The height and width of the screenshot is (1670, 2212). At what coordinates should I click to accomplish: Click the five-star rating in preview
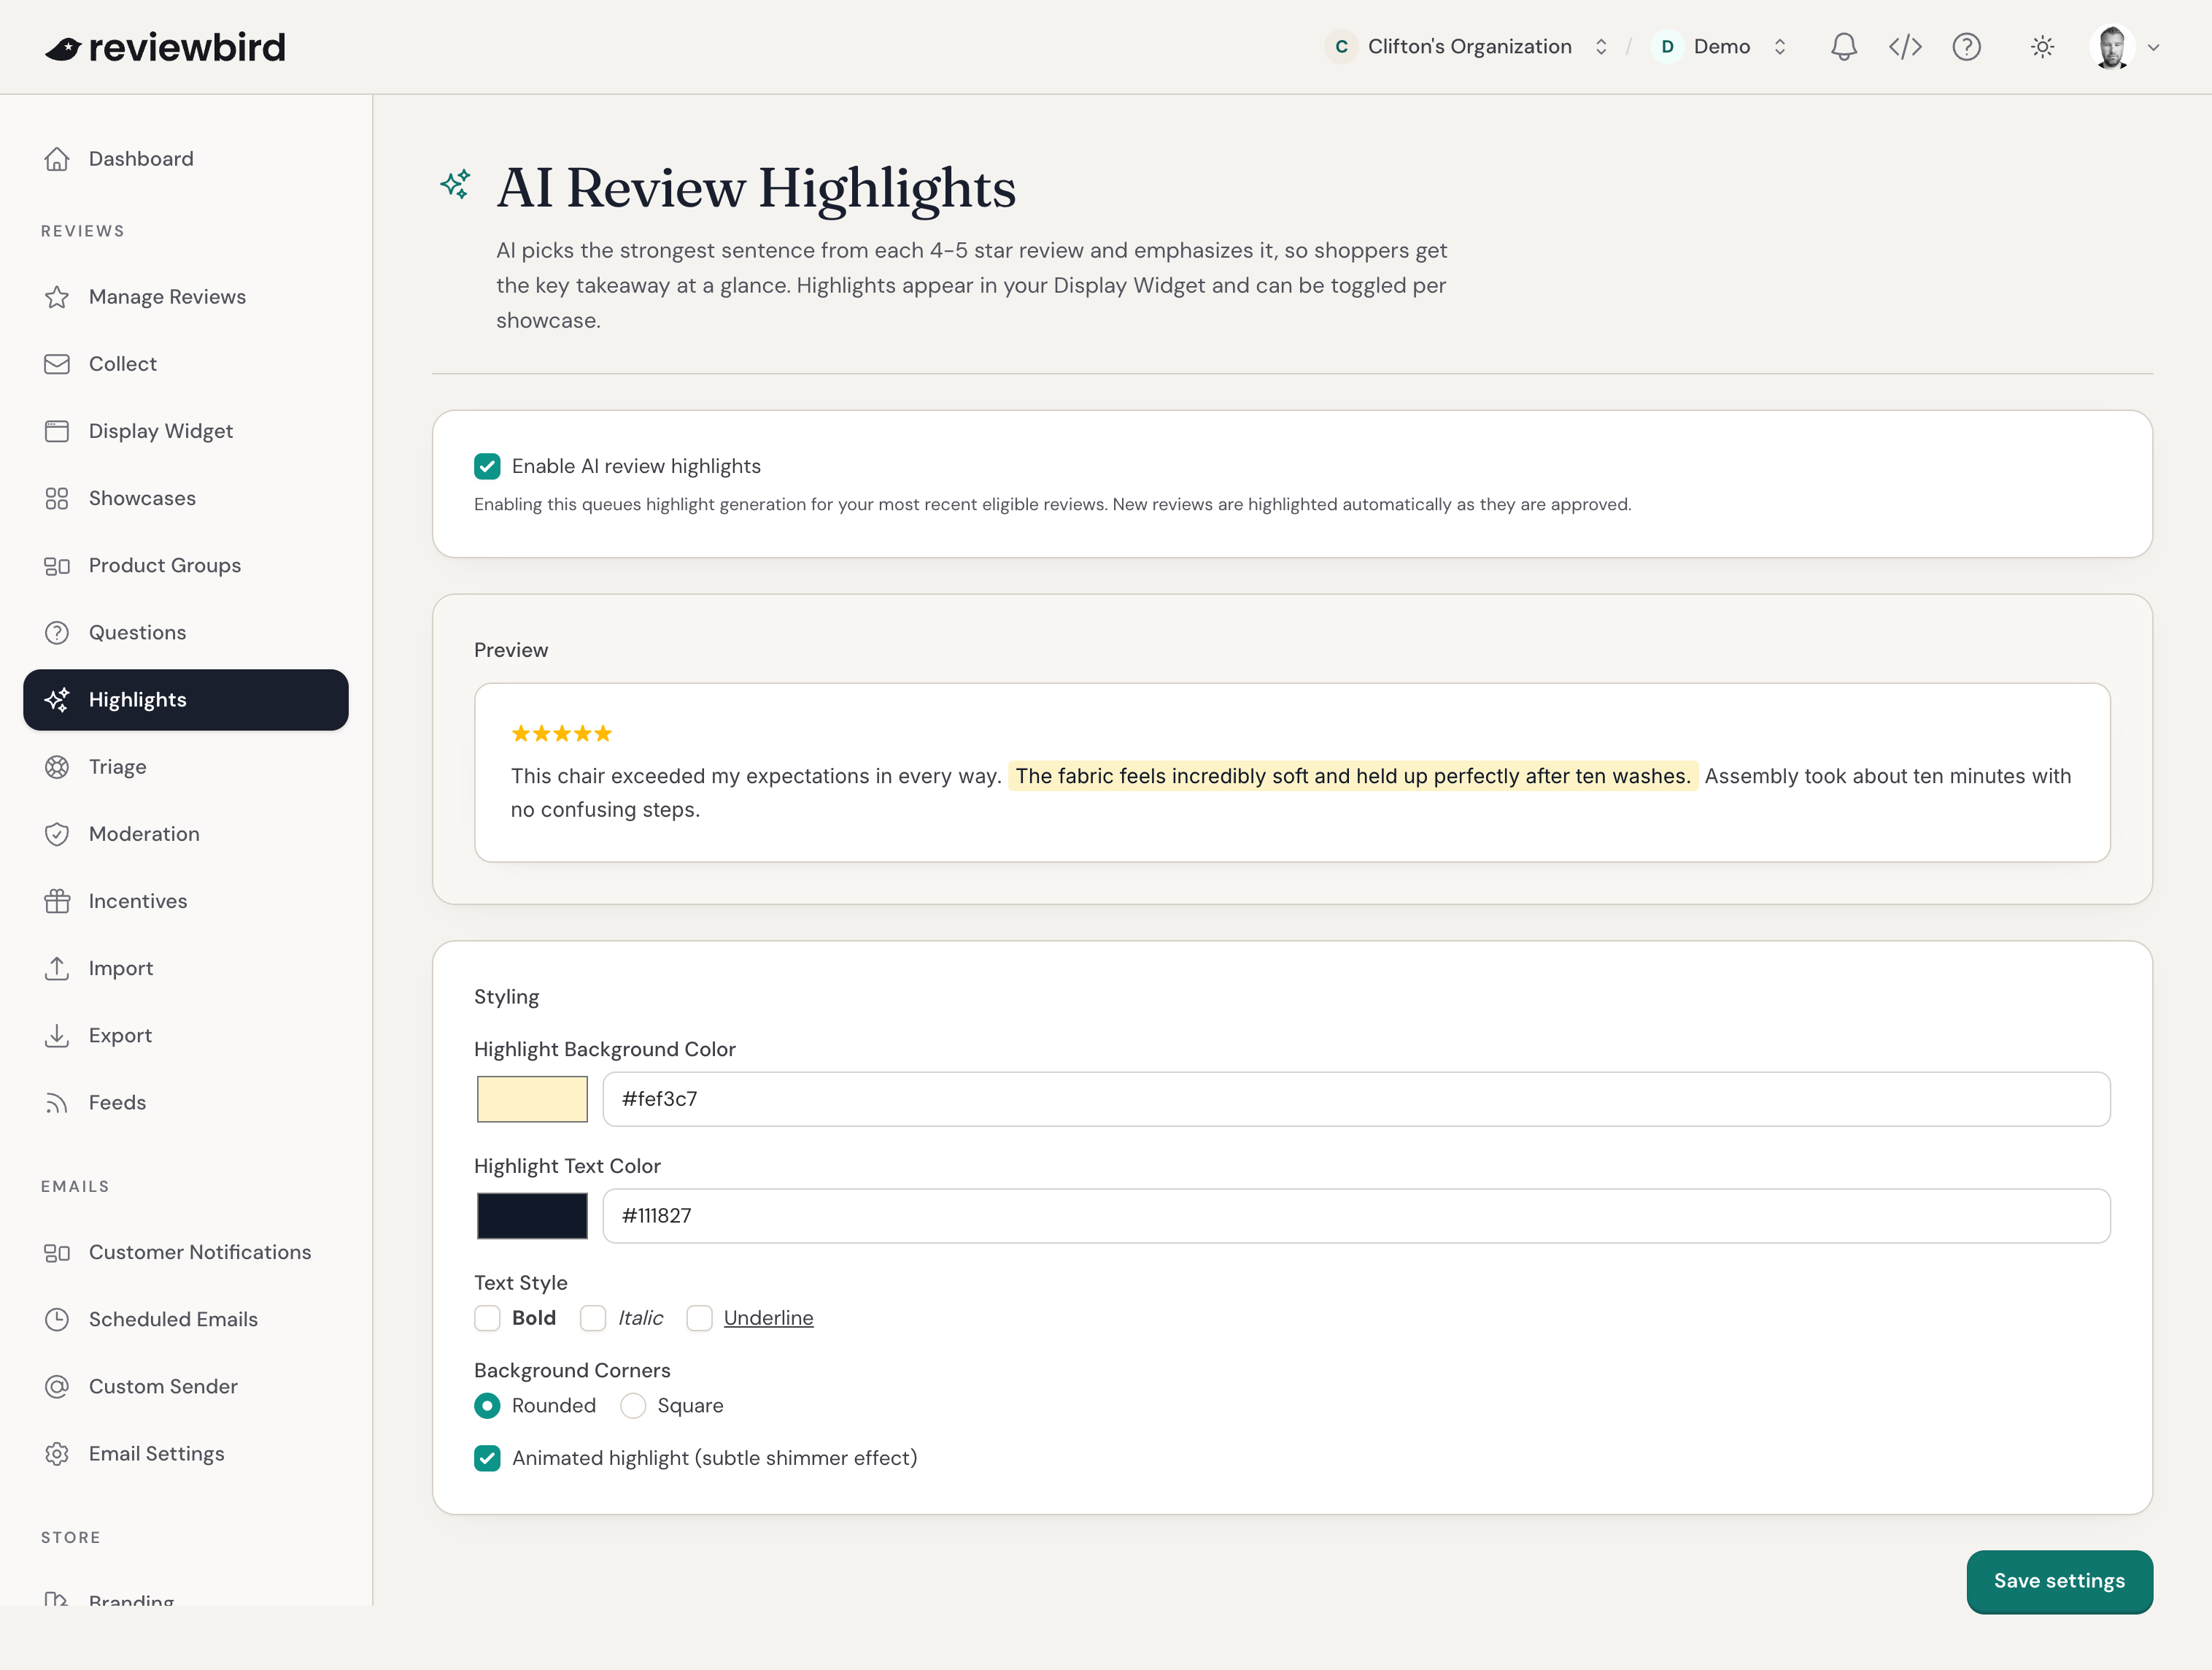point(561,734)
